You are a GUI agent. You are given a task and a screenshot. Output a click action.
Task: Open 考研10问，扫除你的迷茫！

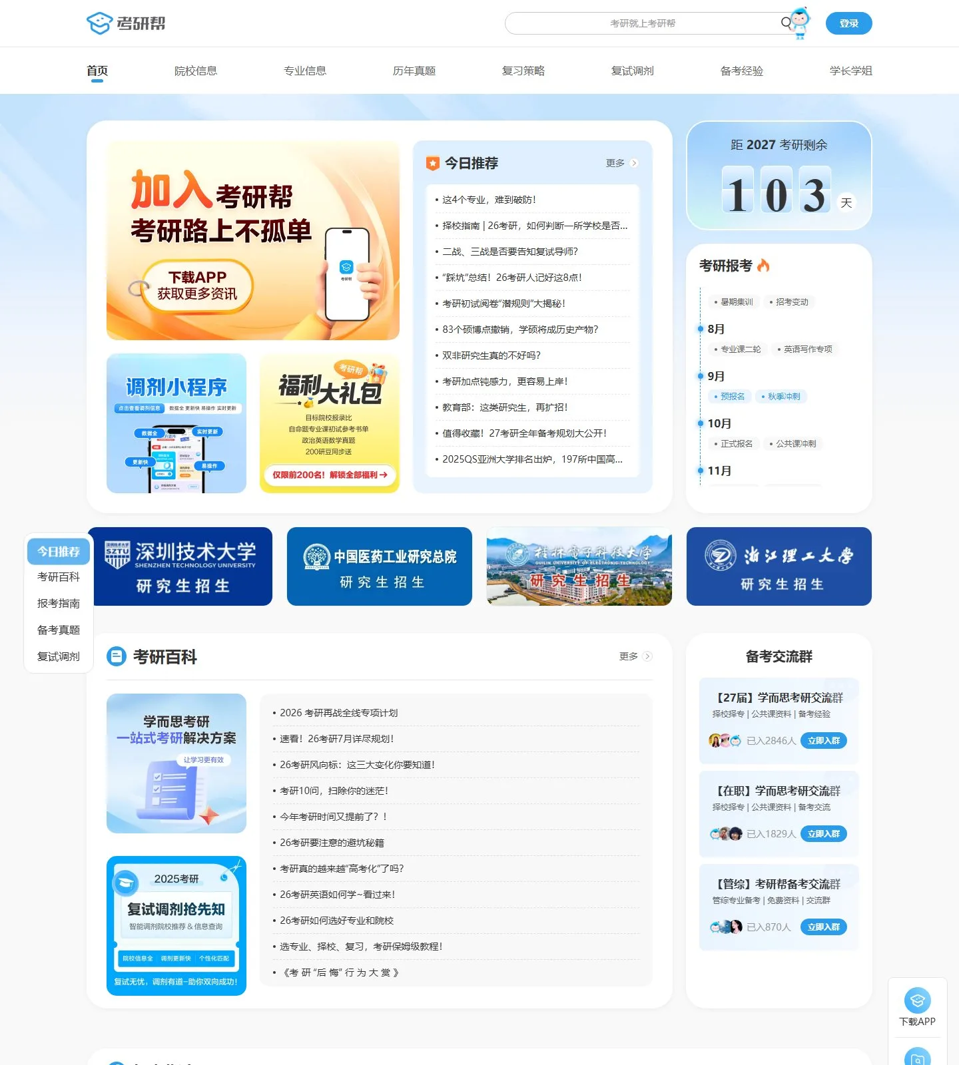[x=334, y=791]
